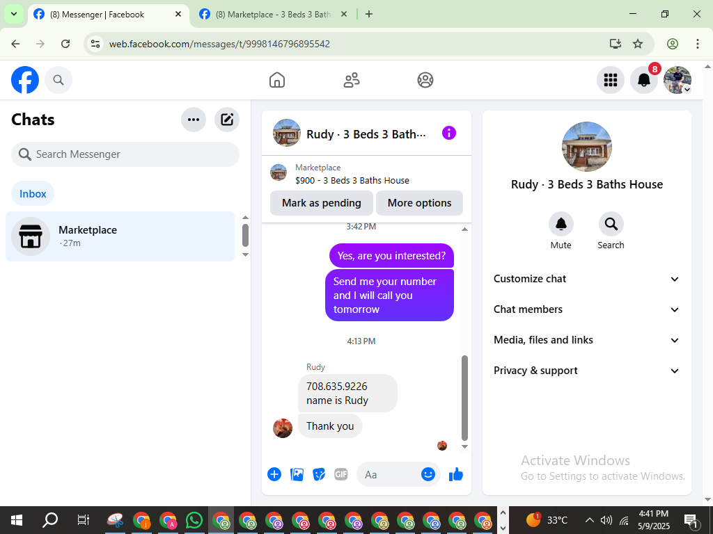This screenshot has width=713, height=534.
Task: Expand Chat members section
Action: tap(586, 309)
